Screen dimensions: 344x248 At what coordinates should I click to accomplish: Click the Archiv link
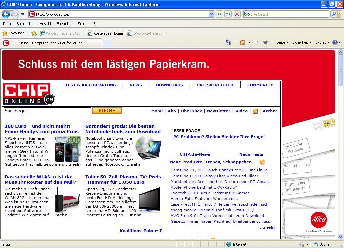pos(270,111)
